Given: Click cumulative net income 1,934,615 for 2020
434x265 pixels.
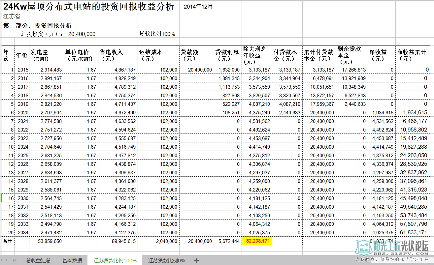Looking at the screenshot, I should pyautogui.click(x=413, y=113).
